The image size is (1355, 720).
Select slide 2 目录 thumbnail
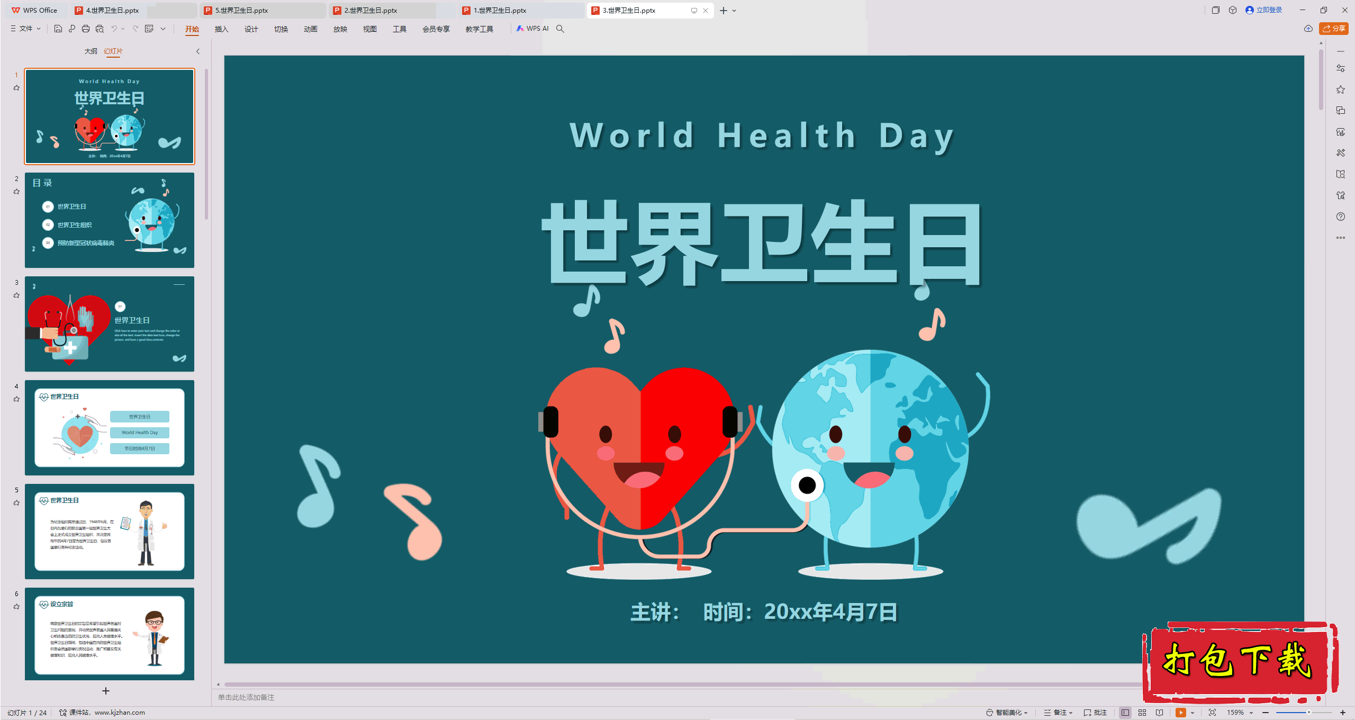pyautogui.click(x=110, y=220)
